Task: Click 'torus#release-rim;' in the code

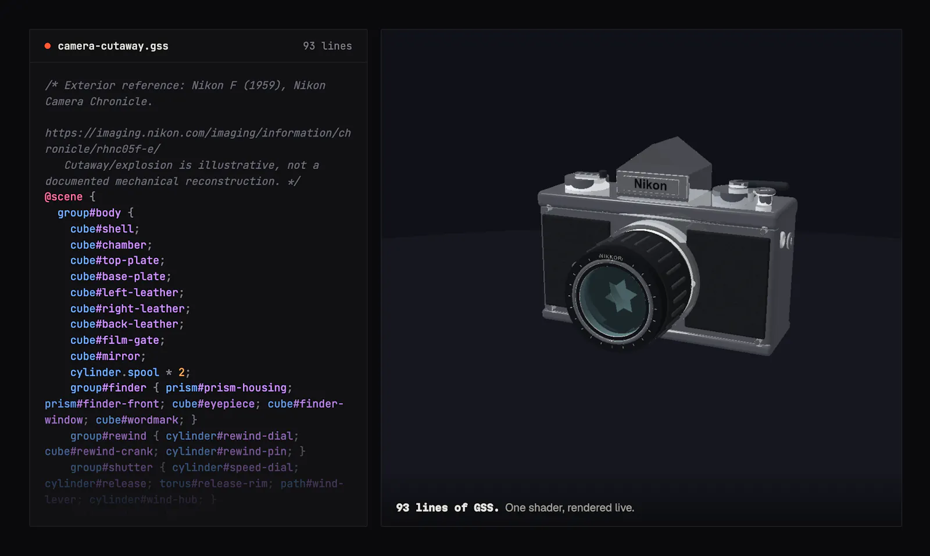Action: (216, 483)
